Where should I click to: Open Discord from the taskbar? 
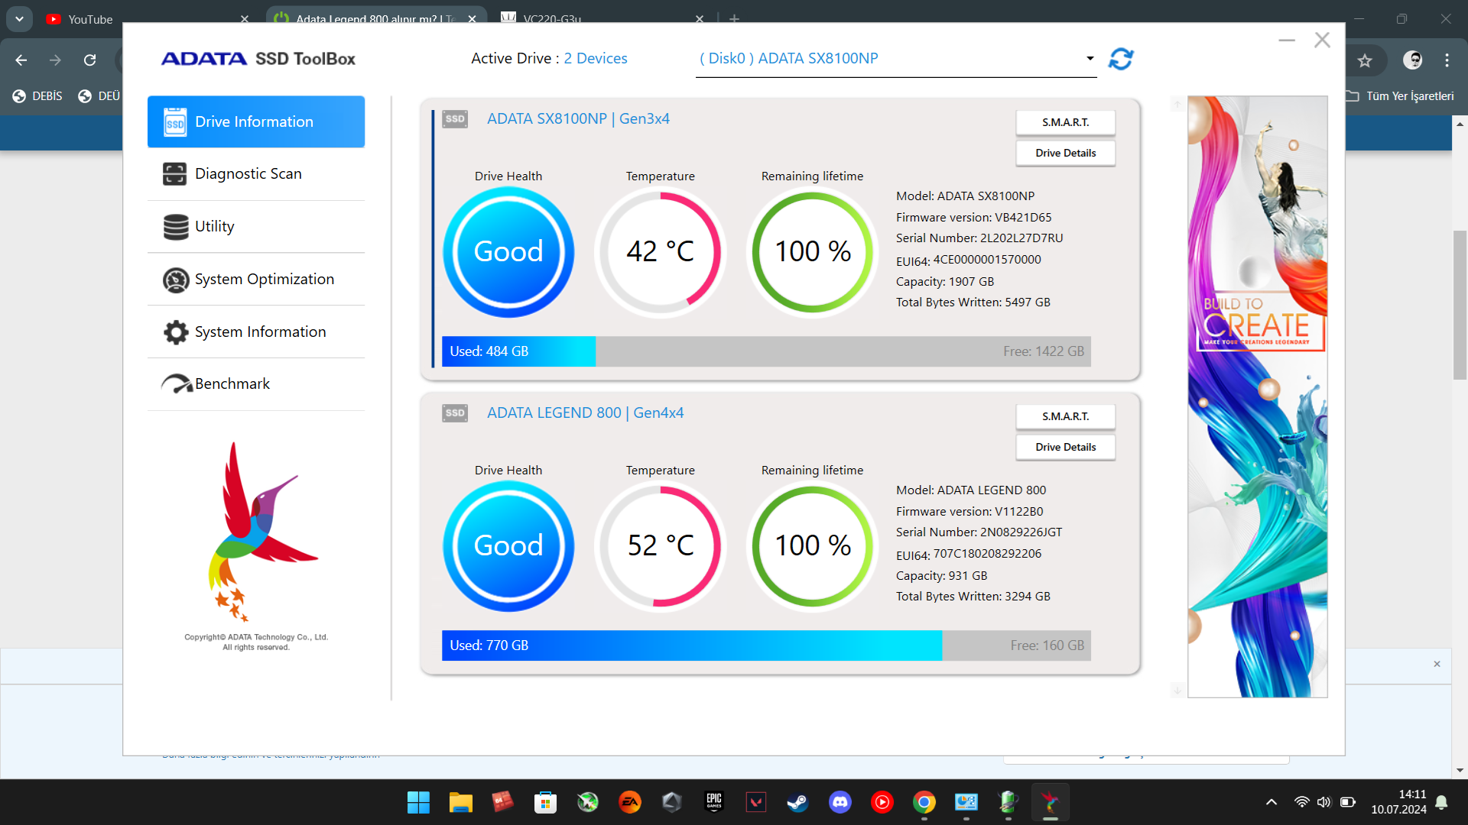840,802
